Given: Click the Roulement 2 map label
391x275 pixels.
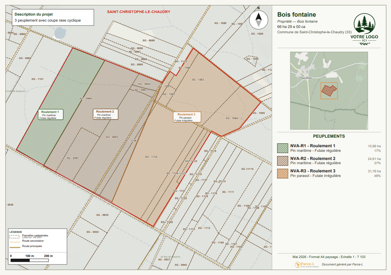Looking at the screenshot, I should [105, 114].
